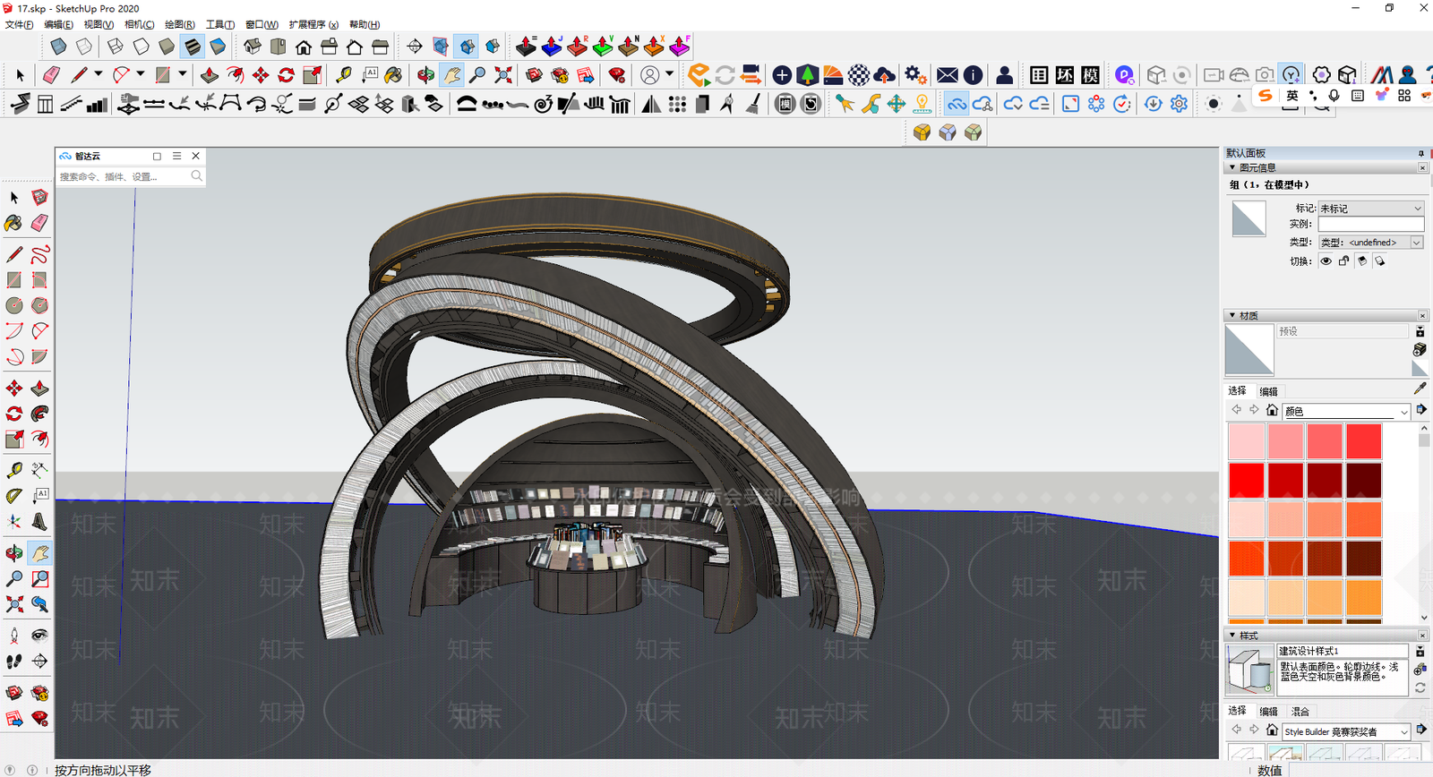
Task: Select the Walk footprints tool
Action: click(13, 662)
